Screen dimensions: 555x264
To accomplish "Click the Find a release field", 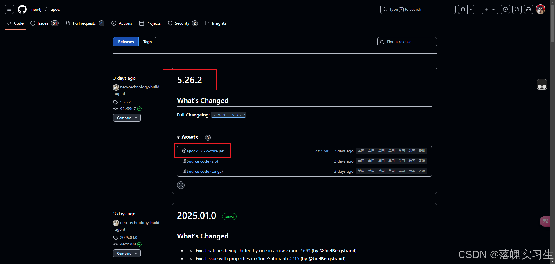I will point(407,42).
